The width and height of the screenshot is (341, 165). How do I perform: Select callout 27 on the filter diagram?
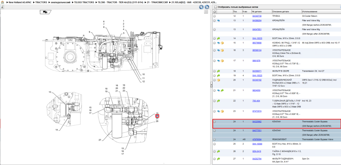coord(100,140)
